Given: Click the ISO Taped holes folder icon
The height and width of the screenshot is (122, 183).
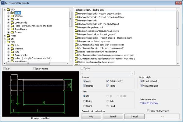Looking at the screenshot, I should [x=12, y=29].
